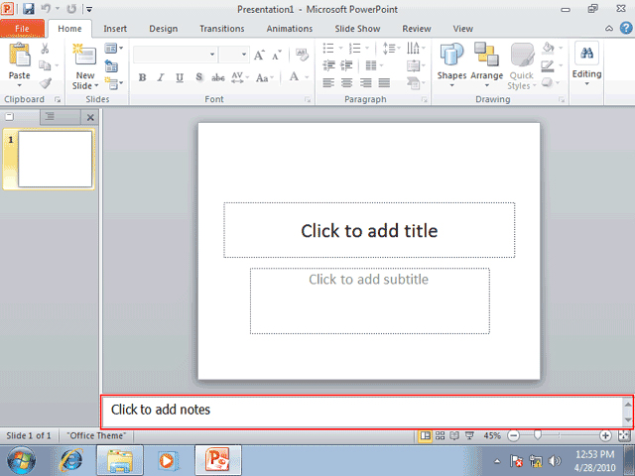Switch to the Insert tab
This screenshot has width=635, height=476.
115,29
